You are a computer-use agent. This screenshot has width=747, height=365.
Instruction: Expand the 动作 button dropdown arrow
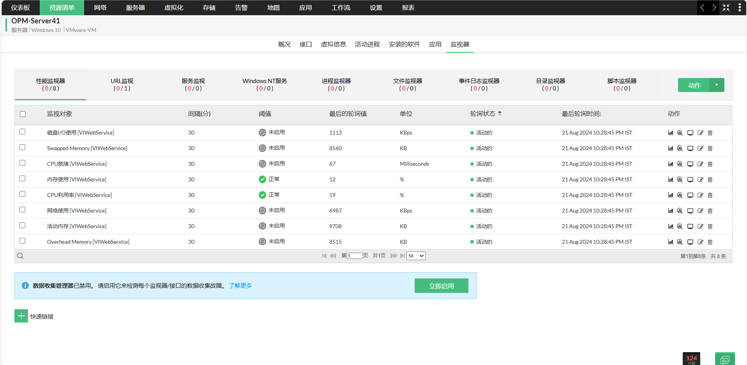[x=716, y=85]
